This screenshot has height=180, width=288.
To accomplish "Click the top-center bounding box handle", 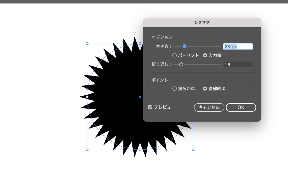I will [x=140, y=44].
